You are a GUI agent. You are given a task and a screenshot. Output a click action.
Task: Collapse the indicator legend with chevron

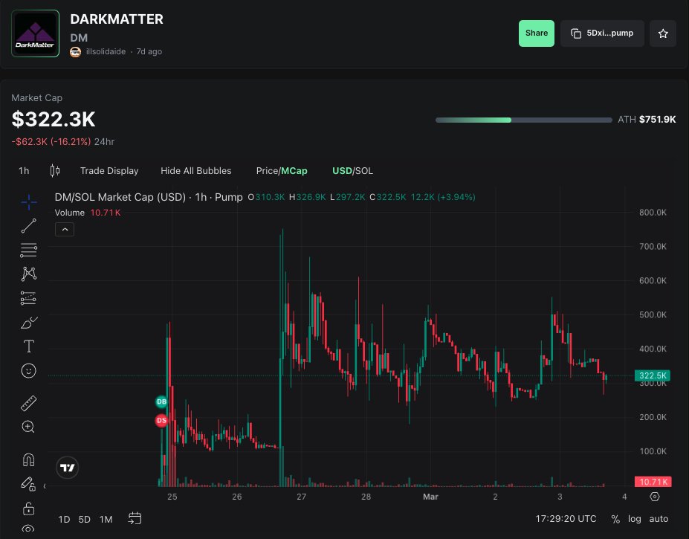pos(65,230)
